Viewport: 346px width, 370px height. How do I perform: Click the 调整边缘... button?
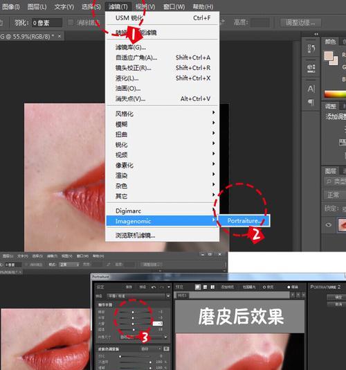[x=301, y=23]
